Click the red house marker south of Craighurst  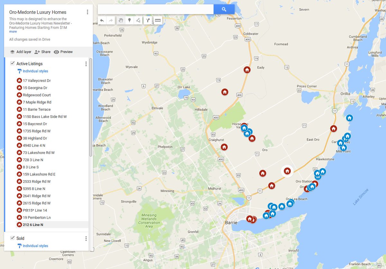coord(224,147)
